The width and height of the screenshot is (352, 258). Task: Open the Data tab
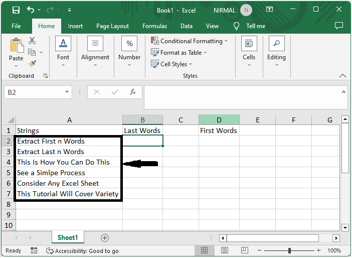187,26
